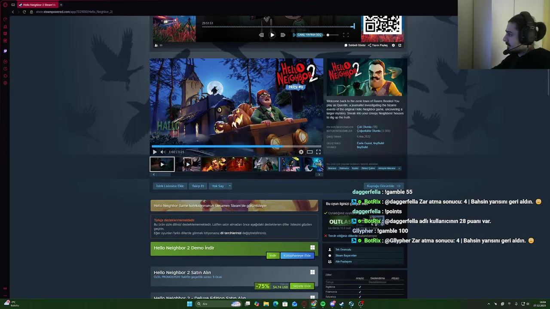550x309 pixels.
Task: Select the second video thumbnail with hands
Action: tap(188, 164)
